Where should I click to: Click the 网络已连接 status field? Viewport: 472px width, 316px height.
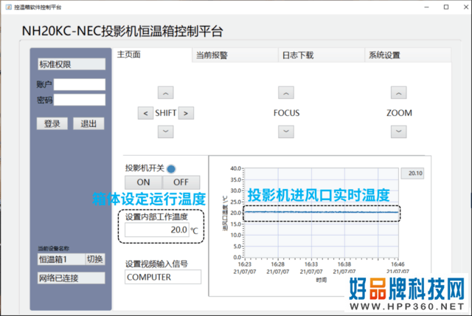(x=72, y=278)
